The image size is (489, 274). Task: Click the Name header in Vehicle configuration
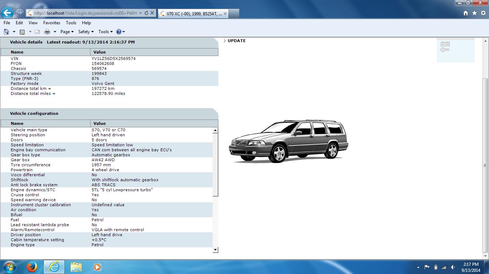pos(17,123)
